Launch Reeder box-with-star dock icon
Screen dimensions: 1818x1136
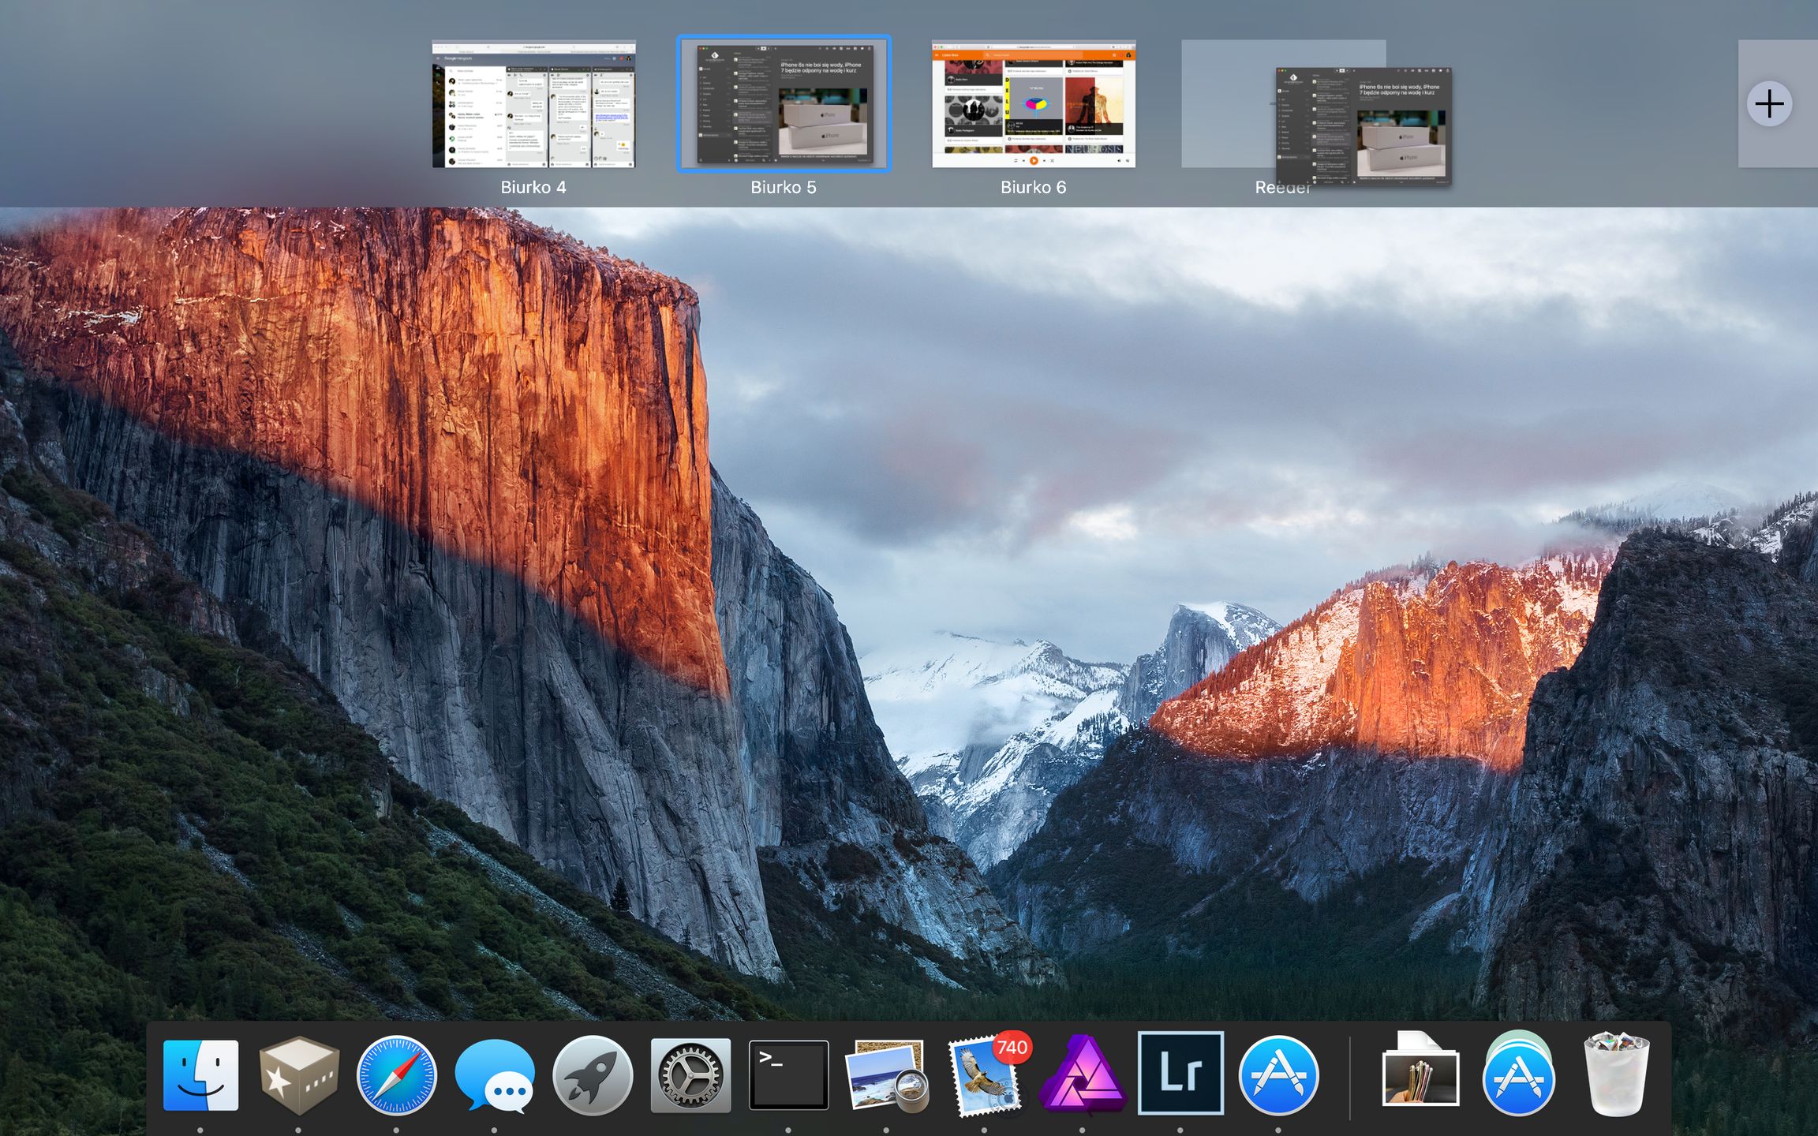pyautogui.click(x=298, y=1074)
